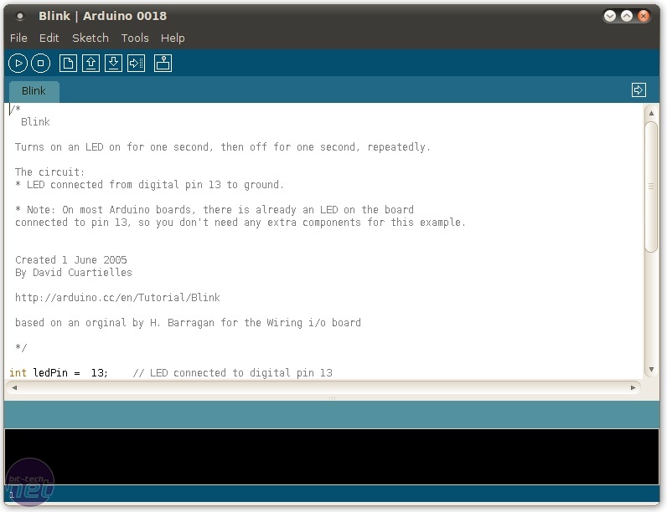Click the vertical scrollbar thumb
Image resolution: width=667 pixels, height=512 pixels.
coord(651,187)
